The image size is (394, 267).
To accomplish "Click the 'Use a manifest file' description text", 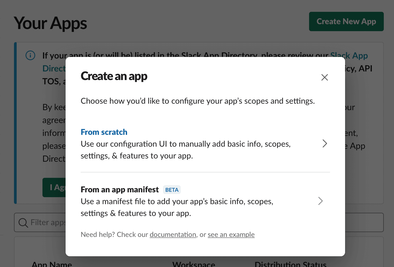I will click(x=177, y=207).
